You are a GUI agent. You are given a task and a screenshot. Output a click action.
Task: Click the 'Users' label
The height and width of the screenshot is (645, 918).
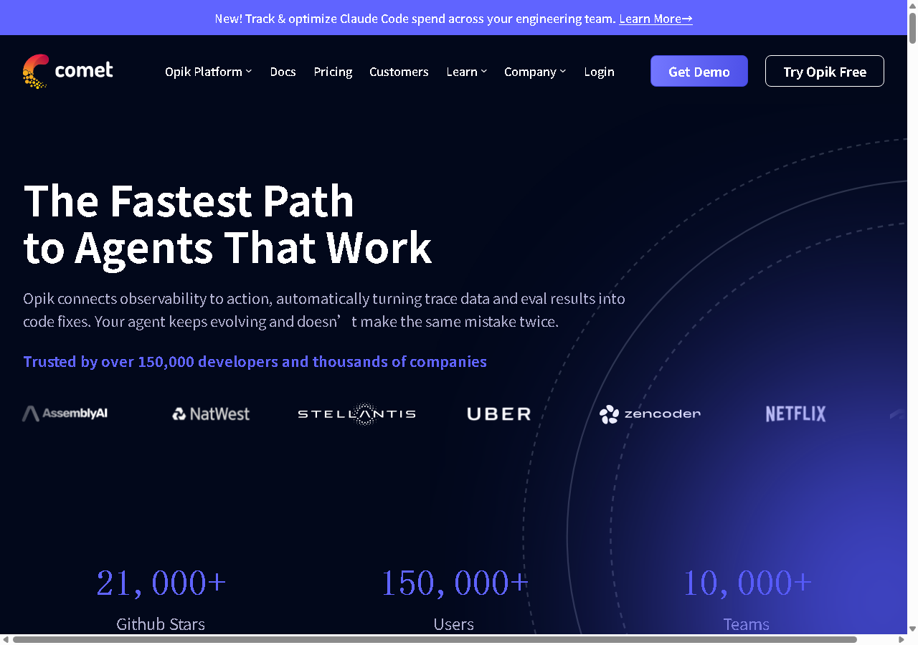[x=454, y=624]
